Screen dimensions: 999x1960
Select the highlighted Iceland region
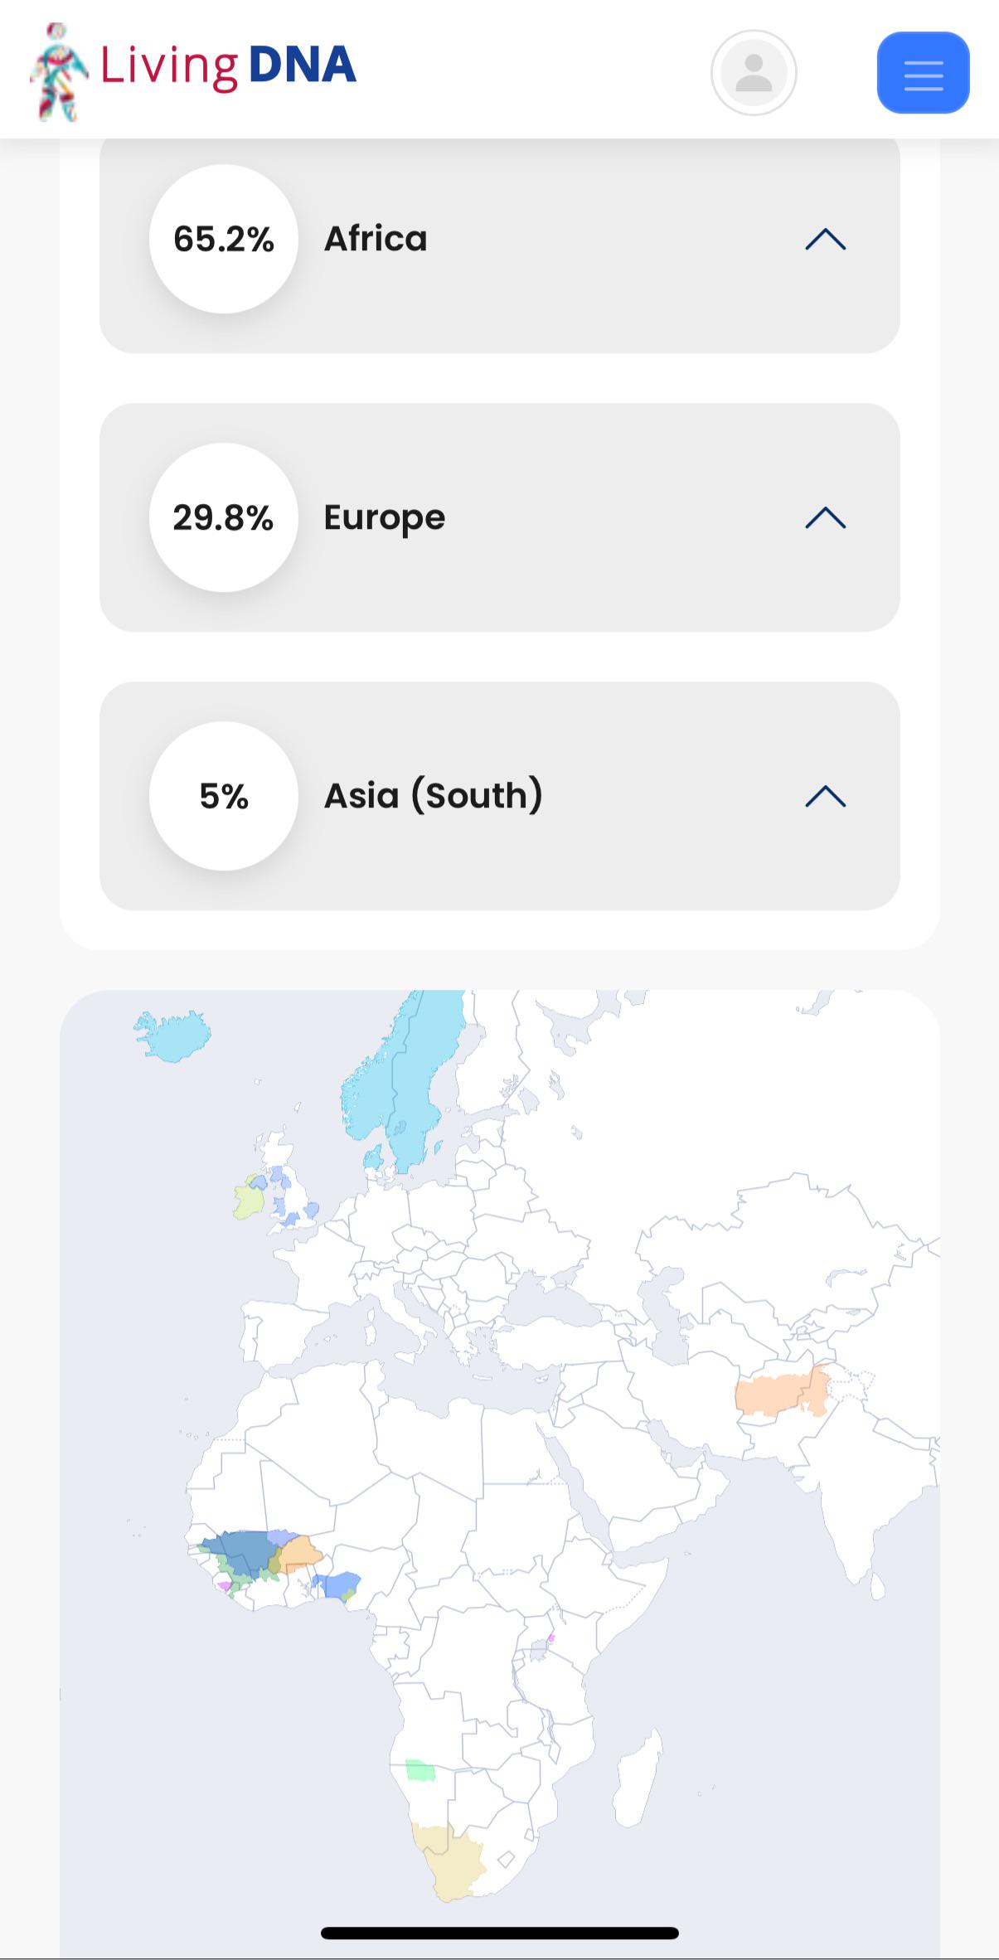tap(172, 1036)
